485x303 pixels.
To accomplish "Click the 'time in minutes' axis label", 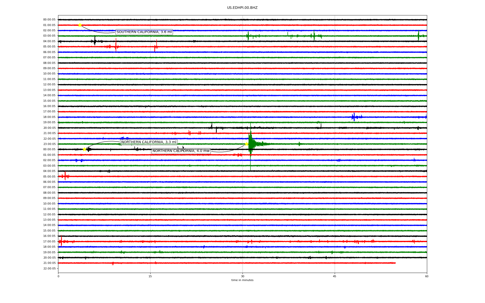I will (242, 280).
